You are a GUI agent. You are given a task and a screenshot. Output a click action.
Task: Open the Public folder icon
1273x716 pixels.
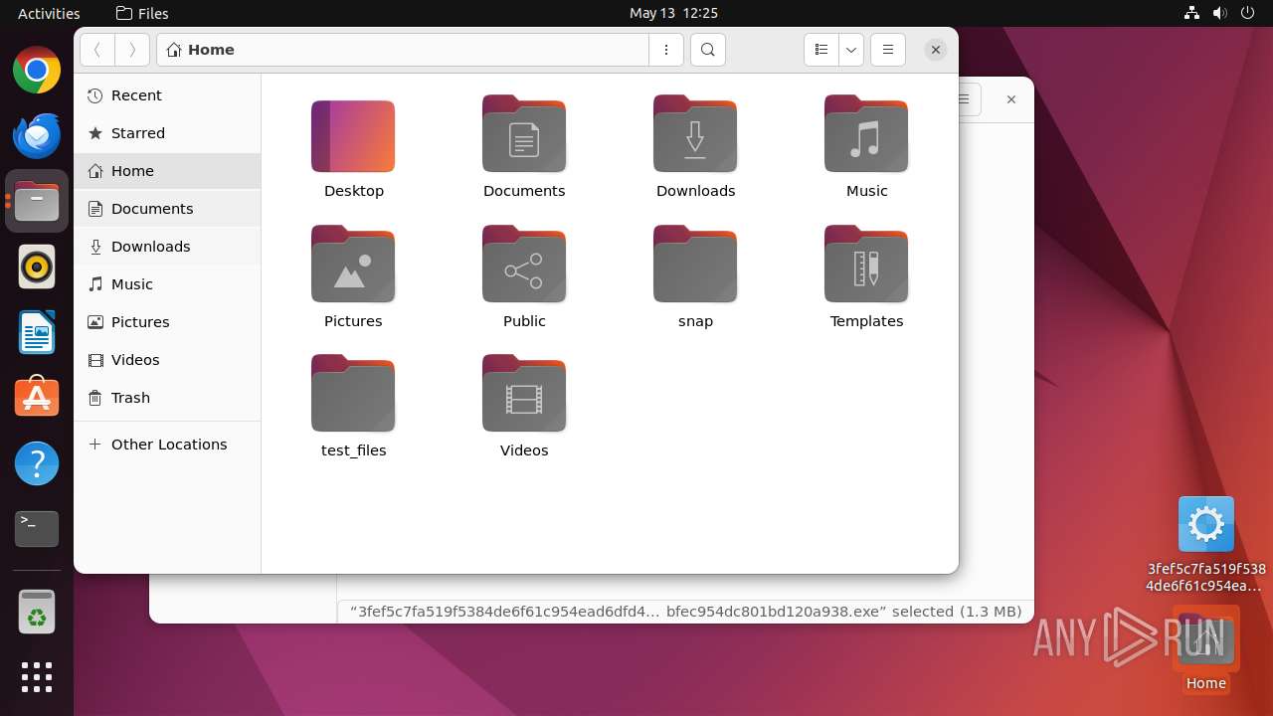tap(524, 265)
